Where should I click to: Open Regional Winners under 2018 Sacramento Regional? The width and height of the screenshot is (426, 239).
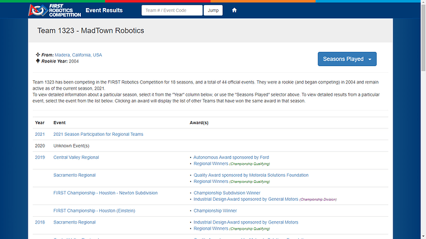click(211, 229)
